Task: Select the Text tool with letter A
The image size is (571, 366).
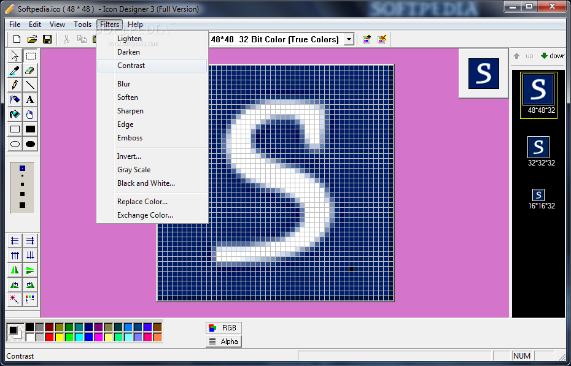Action: 31,99
